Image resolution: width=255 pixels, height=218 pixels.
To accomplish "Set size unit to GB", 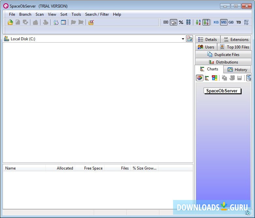I will point(231,22).
